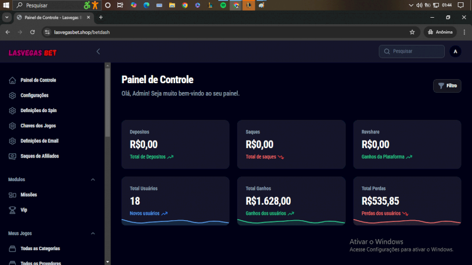Reload the page
This screenshot has height=265, width=472.
[x=32, y=32]
